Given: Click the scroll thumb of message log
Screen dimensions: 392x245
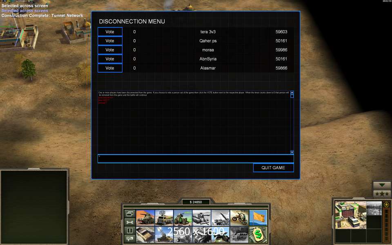Looking at the screenshot, I should click(x=292, y=96).
